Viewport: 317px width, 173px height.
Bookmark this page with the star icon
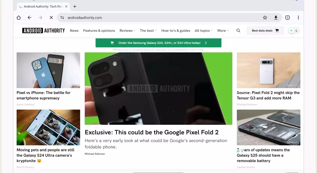tap(265, 18)
